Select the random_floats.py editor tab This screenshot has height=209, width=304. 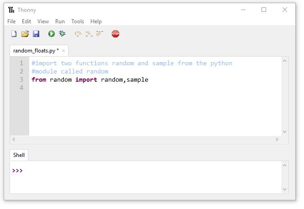pyautogui.click(x=36, y=51)
